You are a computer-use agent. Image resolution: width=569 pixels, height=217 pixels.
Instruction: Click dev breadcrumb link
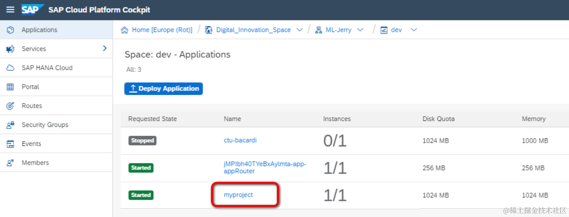396,30
